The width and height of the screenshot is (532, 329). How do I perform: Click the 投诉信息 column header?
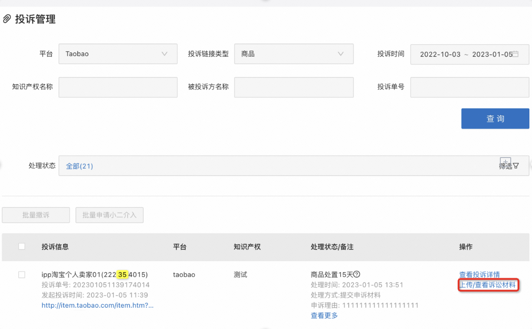55,247
